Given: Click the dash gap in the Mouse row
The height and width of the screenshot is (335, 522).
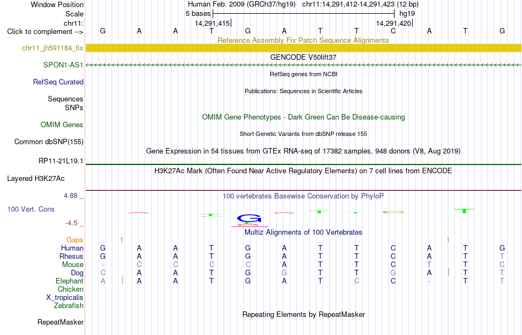Looking at the screenshot, I should (x=103, y=265).
